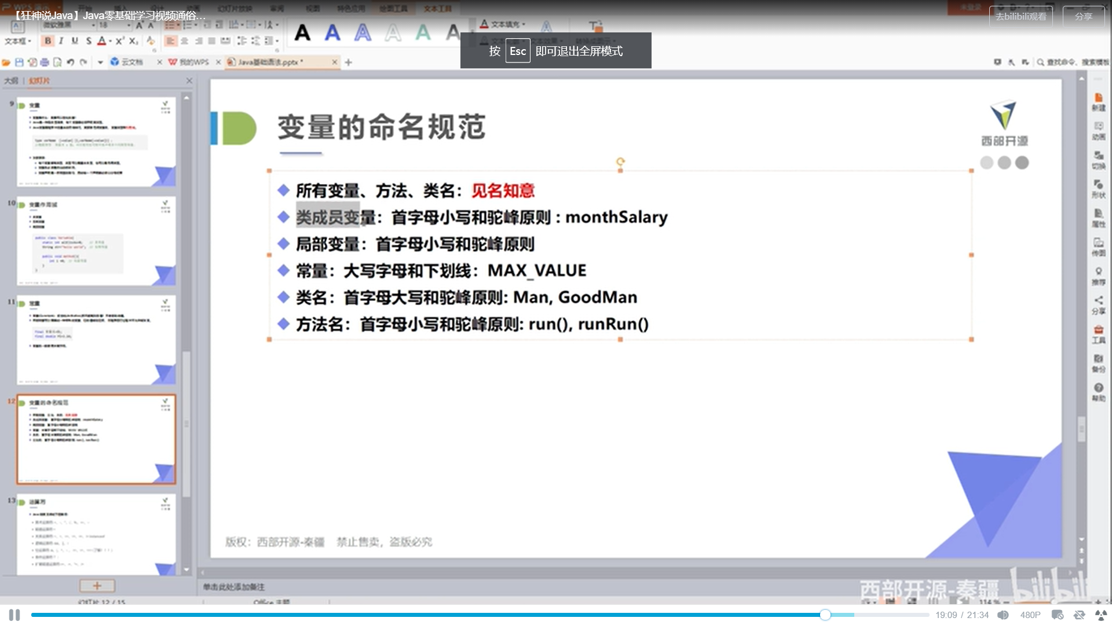
Task: Open the 480P quality selector
Action: point(1030,615)
